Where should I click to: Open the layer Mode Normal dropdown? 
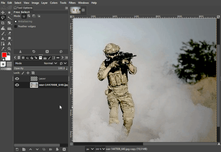click(36, 63)
